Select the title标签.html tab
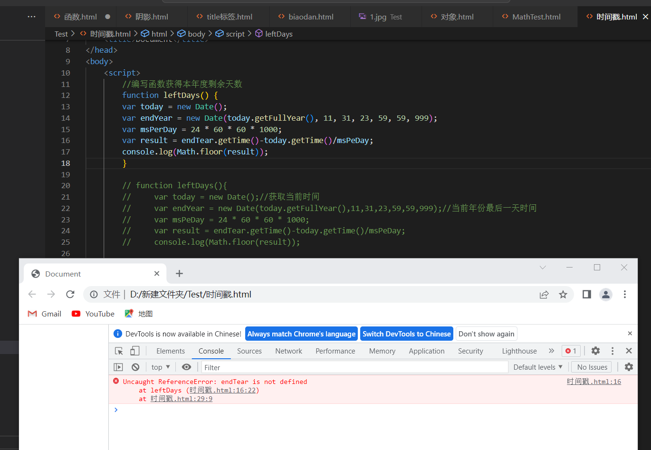Screen dimensions: 651x450 [229, 17]
